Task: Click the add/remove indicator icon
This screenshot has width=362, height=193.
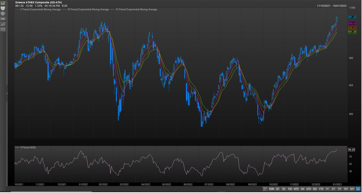Action: [265, 189]
